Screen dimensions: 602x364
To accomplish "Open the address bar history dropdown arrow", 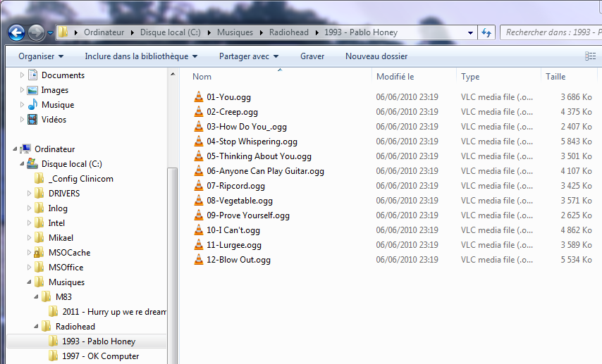I will point(470,32).
